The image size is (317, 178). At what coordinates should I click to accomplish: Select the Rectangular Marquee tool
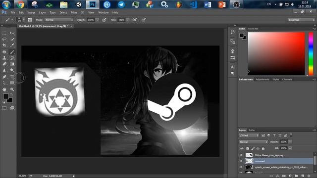tap(4, 33)
